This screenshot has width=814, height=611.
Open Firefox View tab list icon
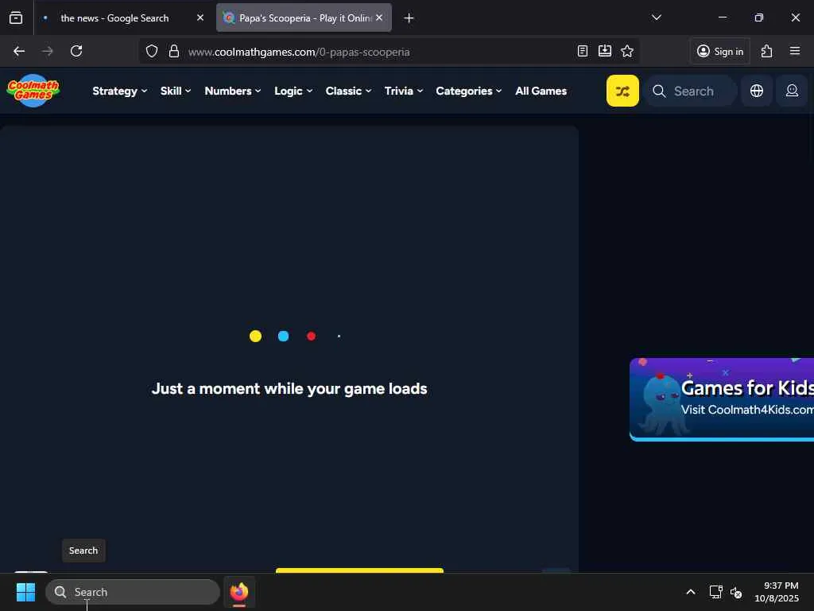(16, 18)
